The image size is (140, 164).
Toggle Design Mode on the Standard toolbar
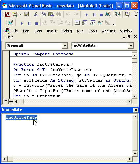[x=108, y=14]
